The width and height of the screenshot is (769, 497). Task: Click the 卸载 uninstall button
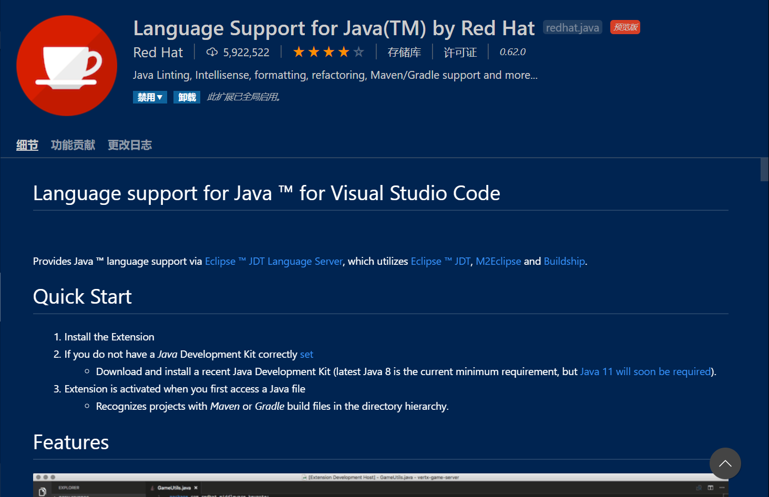(x=187, y=97)
